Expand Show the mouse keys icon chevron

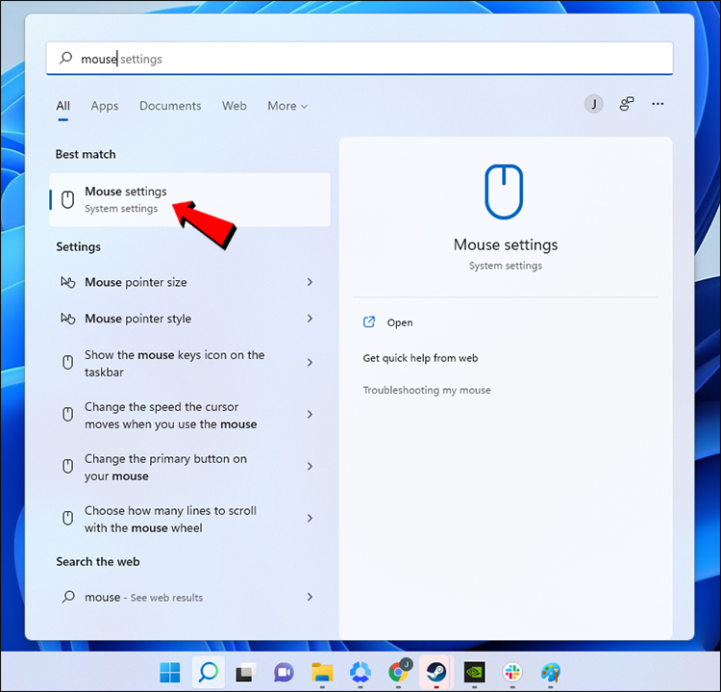[x=310, y=362]
